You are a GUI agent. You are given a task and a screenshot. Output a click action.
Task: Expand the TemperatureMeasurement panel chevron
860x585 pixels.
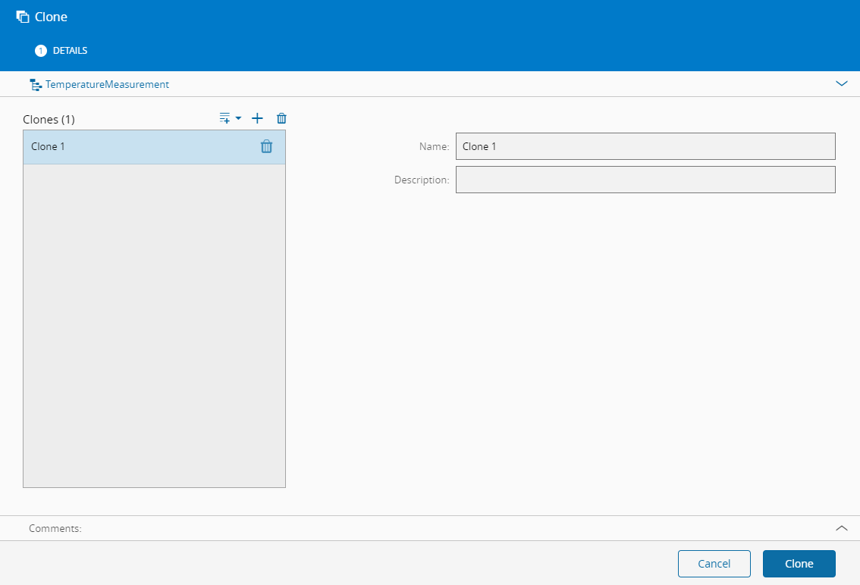(841, 84)
